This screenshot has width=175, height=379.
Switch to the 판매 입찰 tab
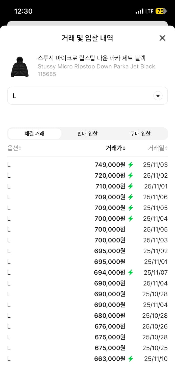(87, 134)
